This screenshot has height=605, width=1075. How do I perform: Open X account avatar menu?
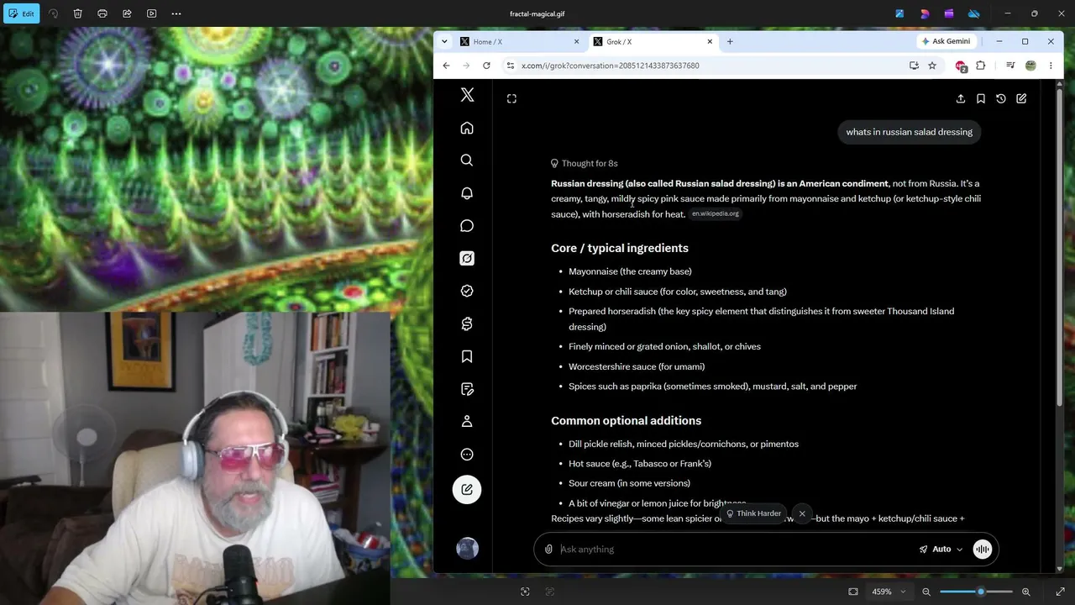pos(467,549)
